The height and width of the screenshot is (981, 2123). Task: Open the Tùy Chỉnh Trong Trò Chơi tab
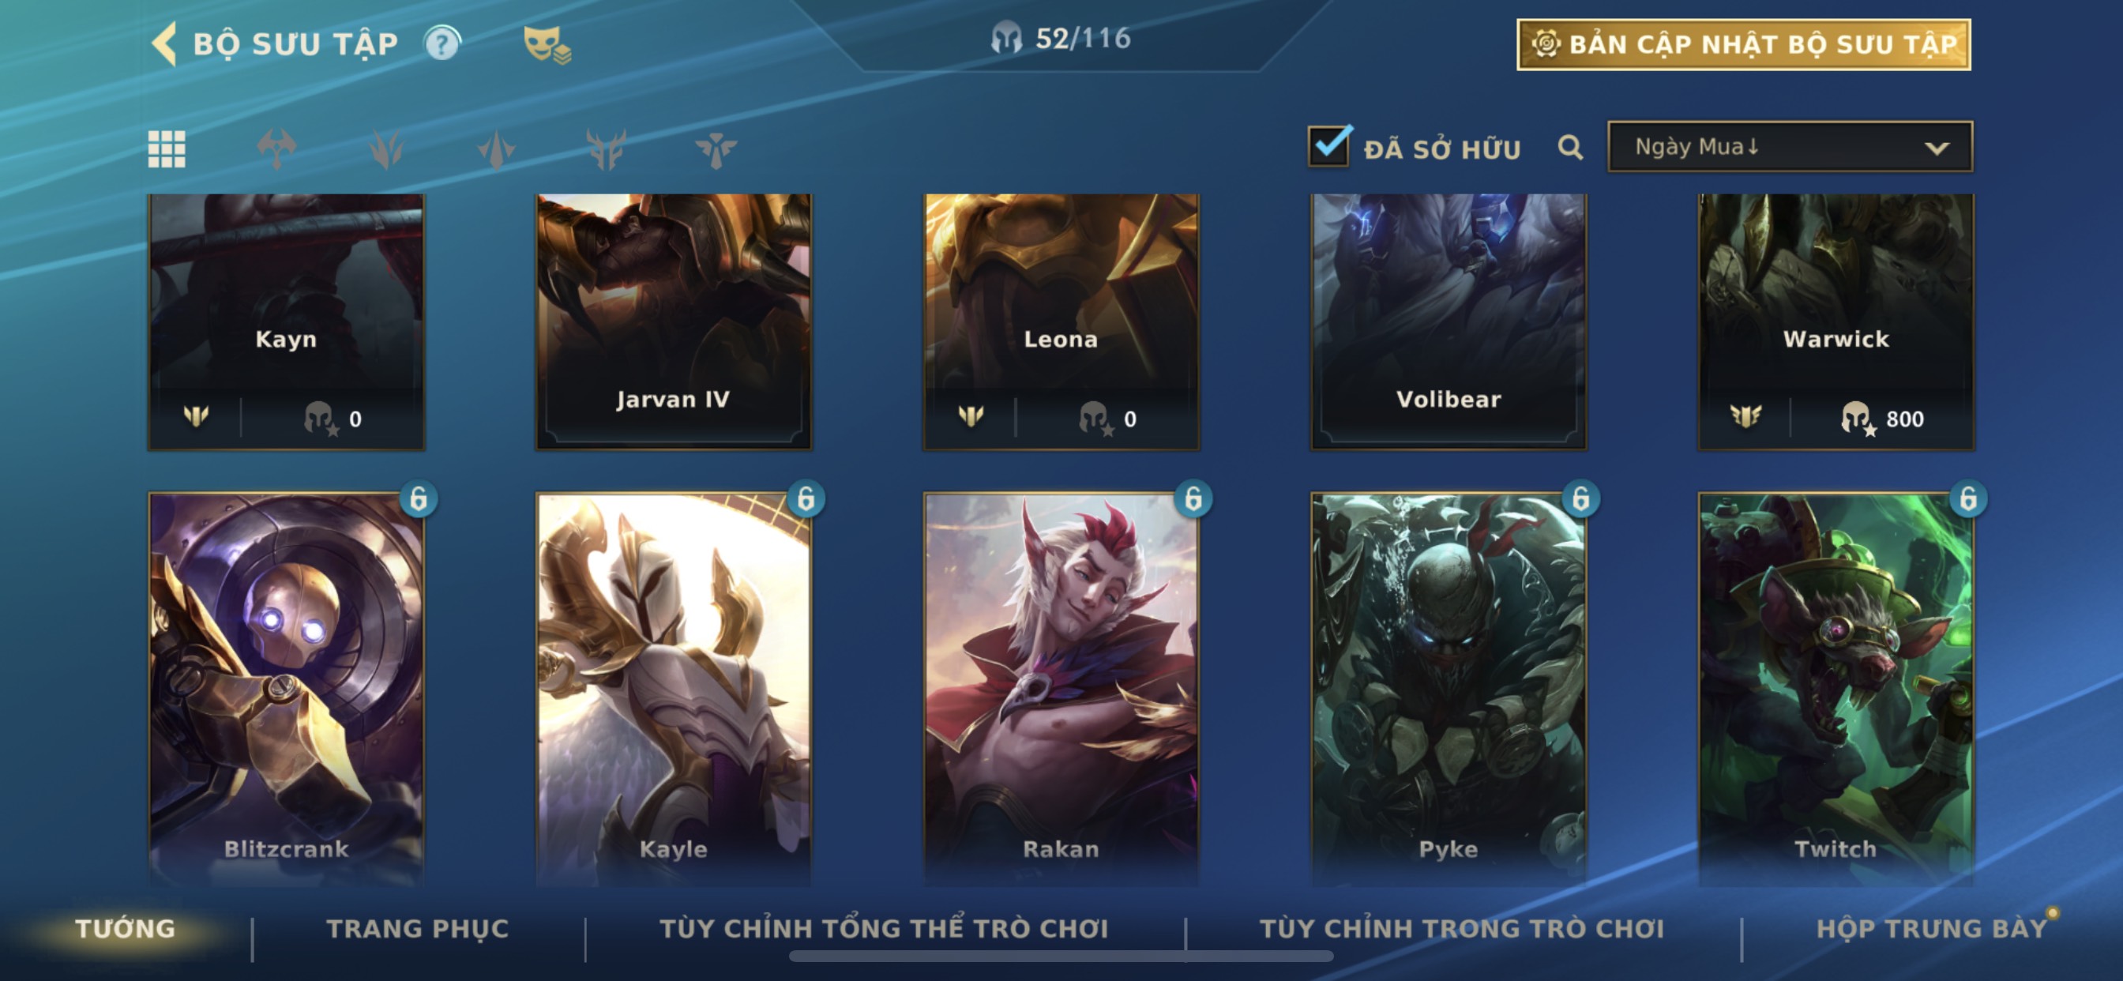[1462, 929]
